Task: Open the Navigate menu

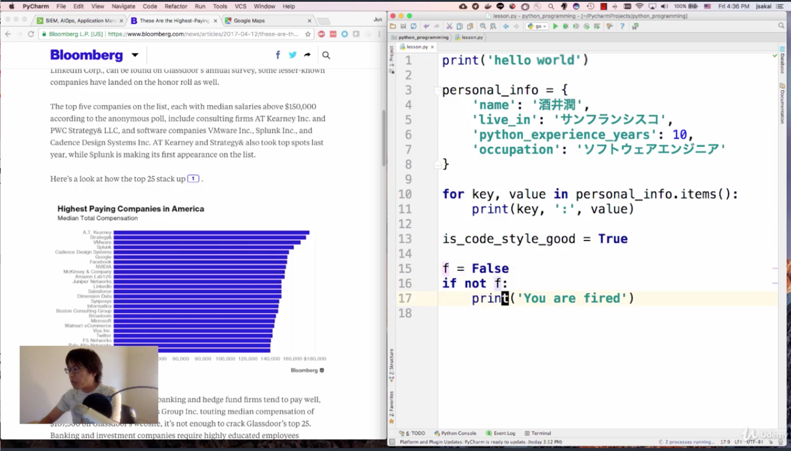Action: tap(123, 6)
